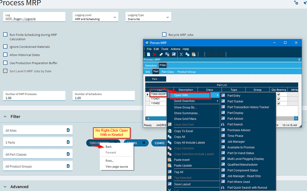Open the Logging Type dropdown

tap(168, 17)
